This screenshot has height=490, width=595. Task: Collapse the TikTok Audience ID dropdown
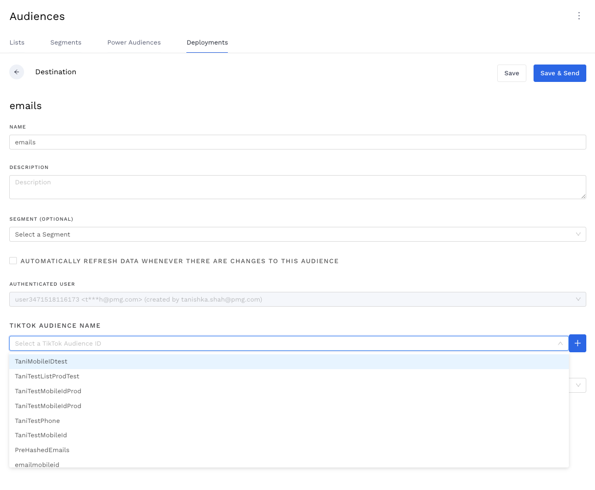tap(560, 343)
